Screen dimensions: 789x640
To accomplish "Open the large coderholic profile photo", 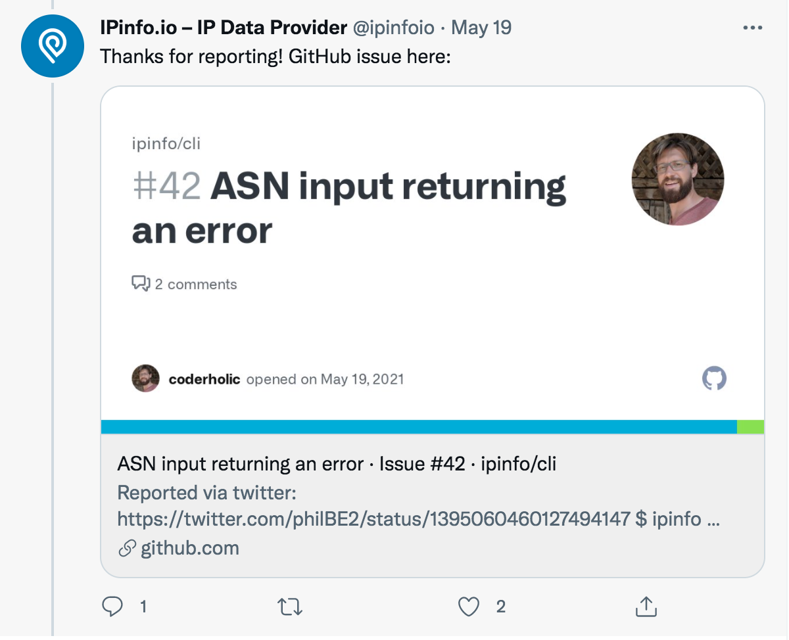I will click(678, 179).
